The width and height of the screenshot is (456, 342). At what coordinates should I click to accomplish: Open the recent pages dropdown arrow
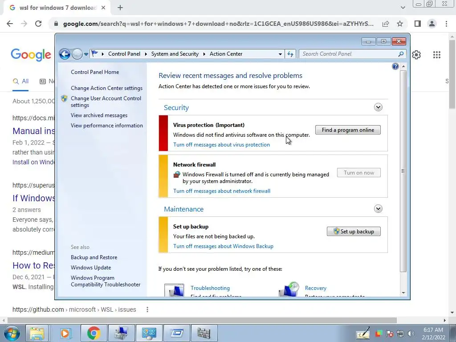[x=86, y=54]
